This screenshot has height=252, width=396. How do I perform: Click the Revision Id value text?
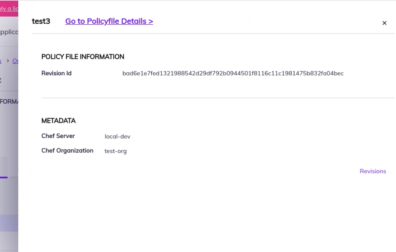coord(234,73)
